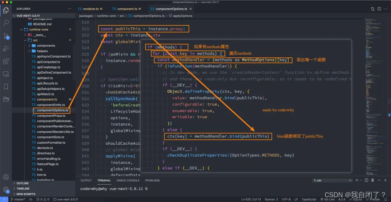Viewport: 391px width, 202px height.
Task: Click TypeScript language mode
Action: pos(309,199)
